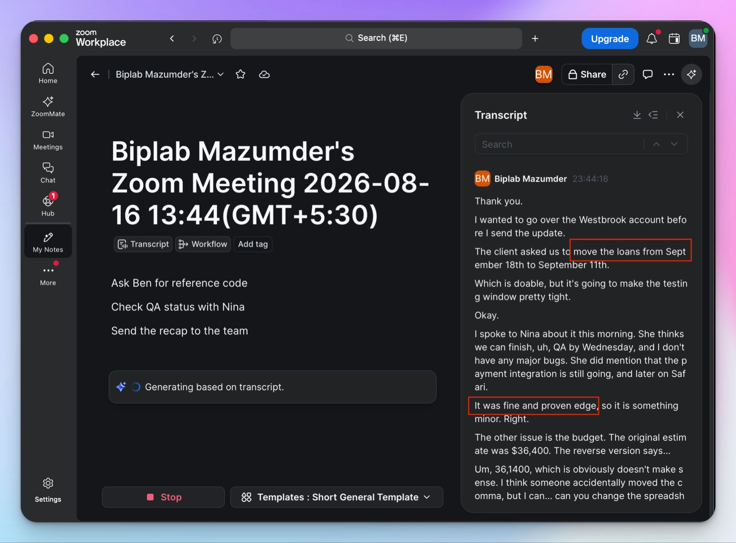Go to Meetings in the sidebar
The height and width of the screenshot is (543, 736).
coord(48,140)
